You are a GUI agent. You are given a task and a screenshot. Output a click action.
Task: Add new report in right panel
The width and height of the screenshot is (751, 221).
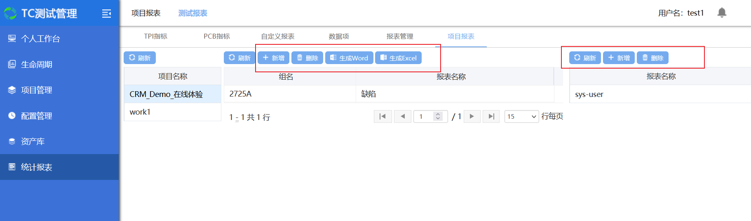tap(619, 58)
